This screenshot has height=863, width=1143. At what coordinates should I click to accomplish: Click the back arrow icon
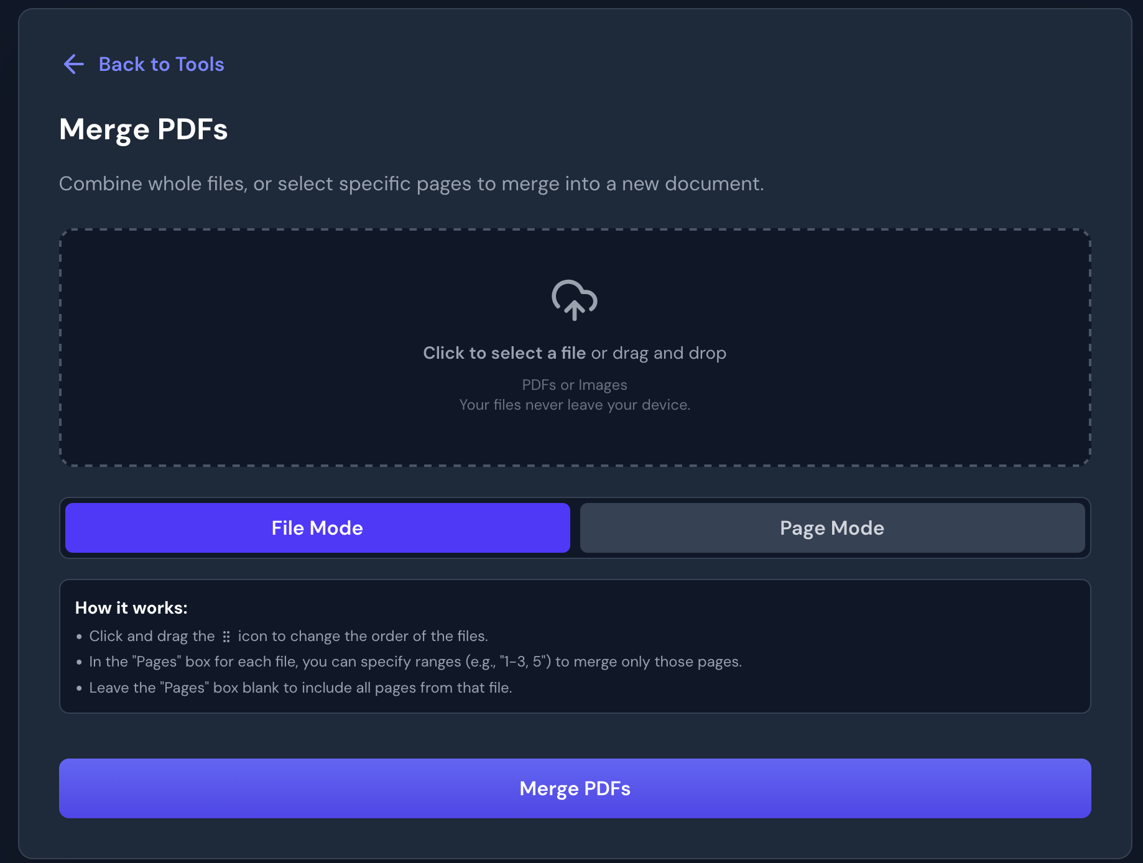tap(73, 64)
